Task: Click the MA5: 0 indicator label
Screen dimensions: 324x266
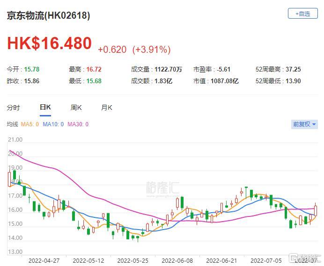Action: click(x=30, y=124)
